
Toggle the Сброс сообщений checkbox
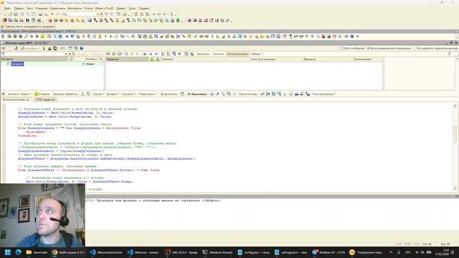coord(341,48)
